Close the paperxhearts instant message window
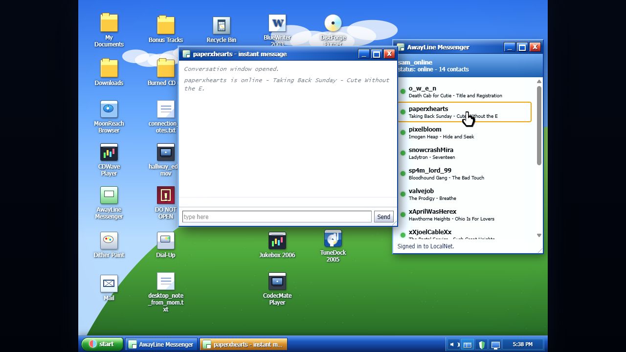 pos(389,54)
